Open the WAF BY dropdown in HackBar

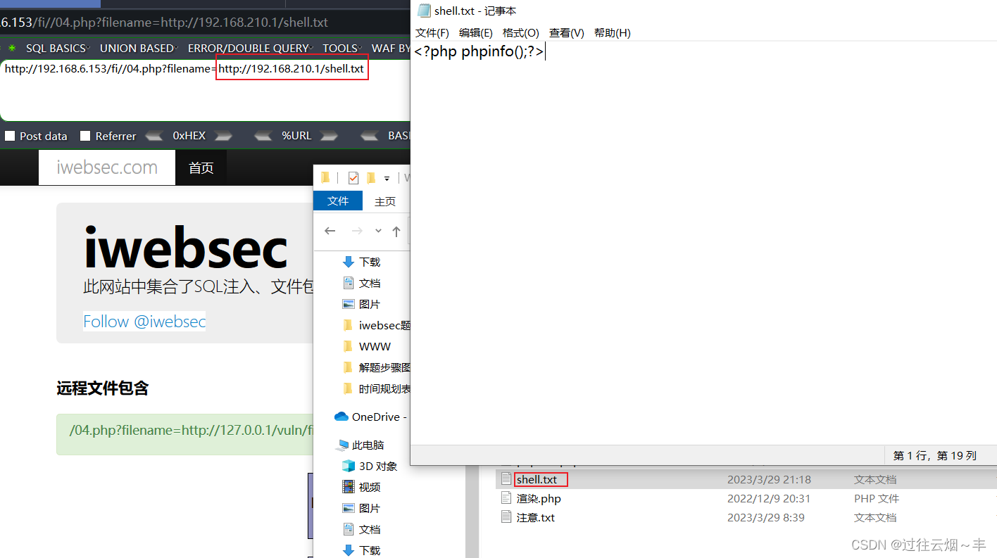tap(391, 49)
